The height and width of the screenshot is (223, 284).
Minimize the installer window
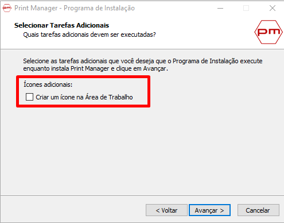tap(220, 8)
